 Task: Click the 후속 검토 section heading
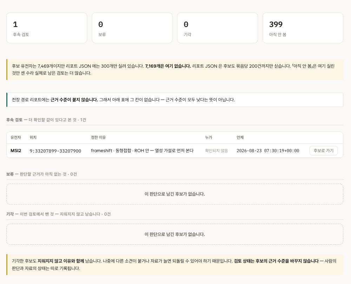pos(46,120)
